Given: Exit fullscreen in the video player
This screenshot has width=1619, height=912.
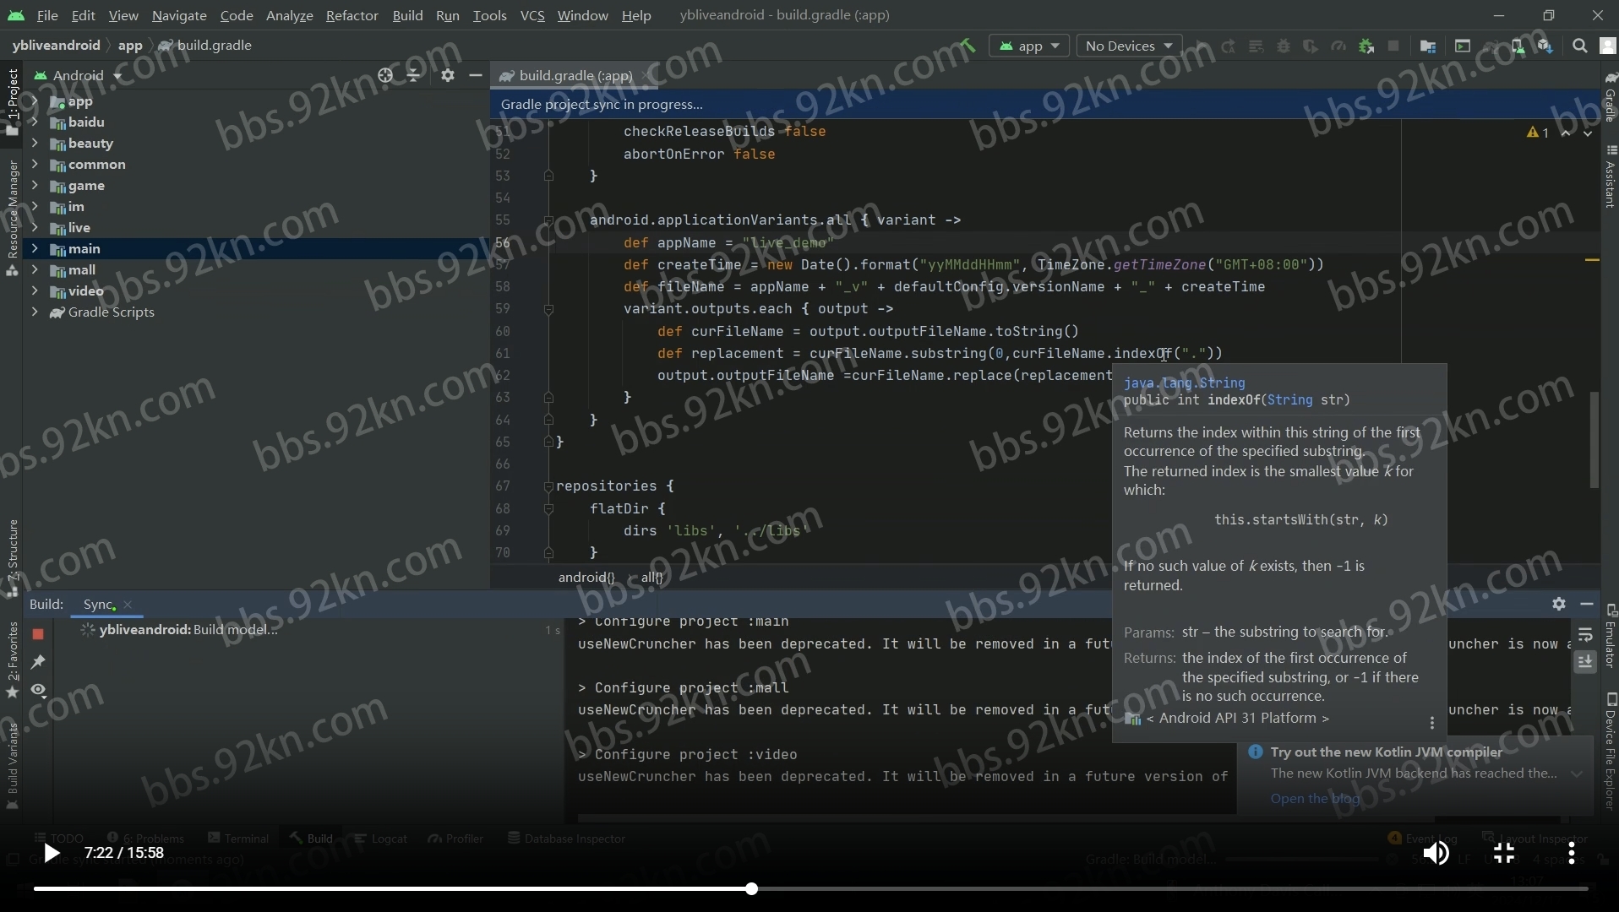Looking at the screenshot, I should point(1504,854).
